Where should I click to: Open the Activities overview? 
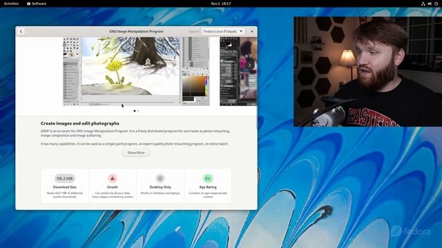pos(11,3)
